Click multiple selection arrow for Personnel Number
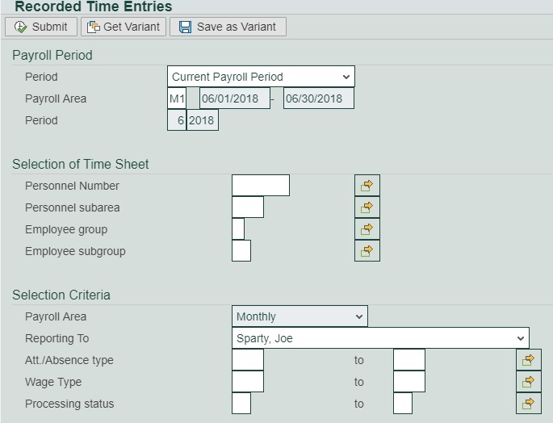Image resolution: width=553 pixels, height=423 pixels. click(367, 186)
